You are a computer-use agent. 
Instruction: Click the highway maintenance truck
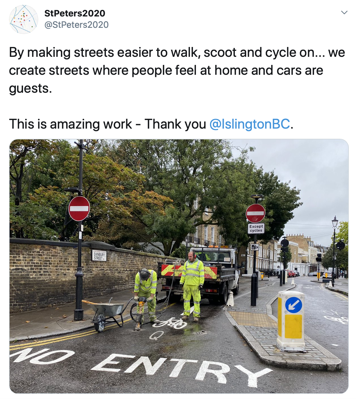[199, 273]
